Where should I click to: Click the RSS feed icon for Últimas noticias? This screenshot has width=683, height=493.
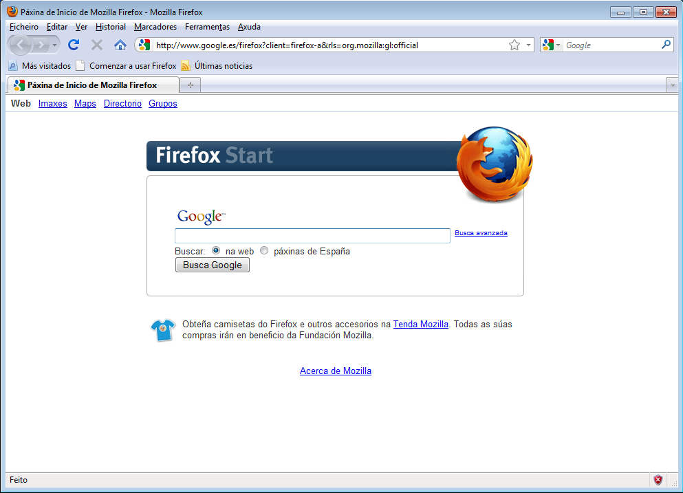coord(186,66)
